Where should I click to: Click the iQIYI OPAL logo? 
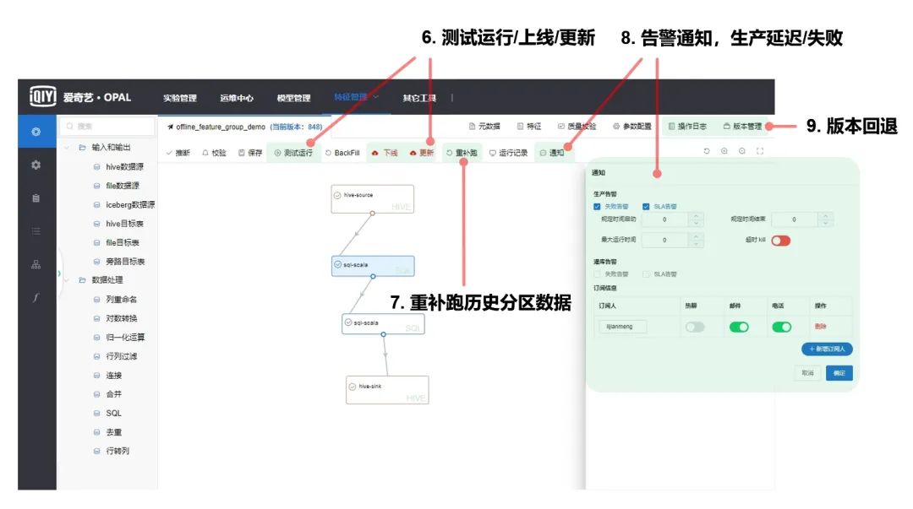(80, 97)
